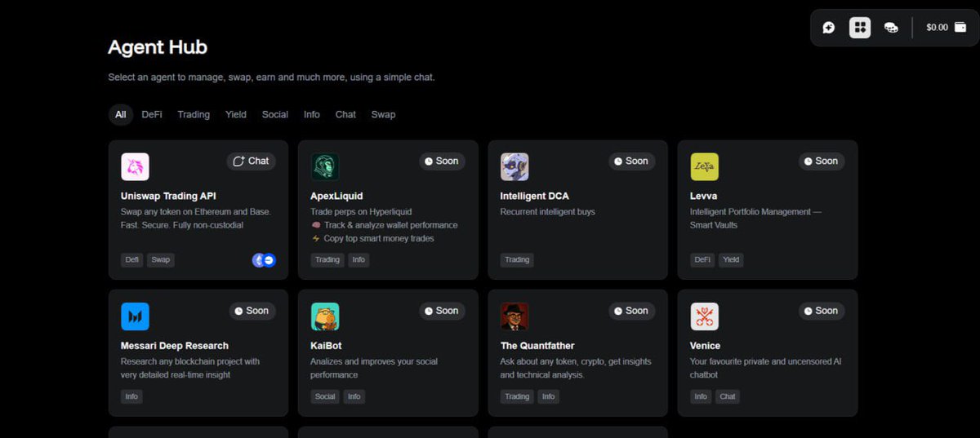Image resolution: width=980 pixels, height=438 pixels.
Task: Click Trading tag on The Quantfather card
Action: 517,396
